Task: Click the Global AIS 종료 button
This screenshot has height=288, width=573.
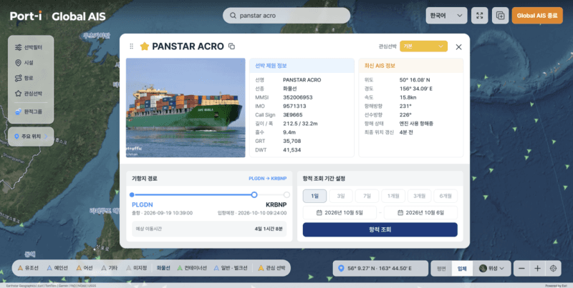Action: [537, 16]
